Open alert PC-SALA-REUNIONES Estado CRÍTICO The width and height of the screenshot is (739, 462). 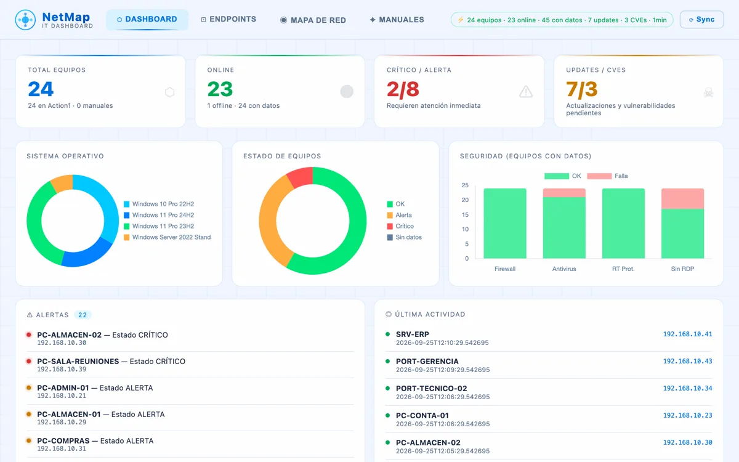pos(190,365)
